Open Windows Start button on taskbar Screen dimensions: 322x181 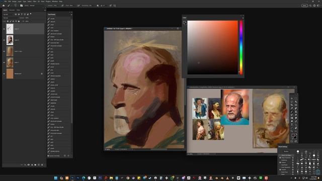coord(56,178)
